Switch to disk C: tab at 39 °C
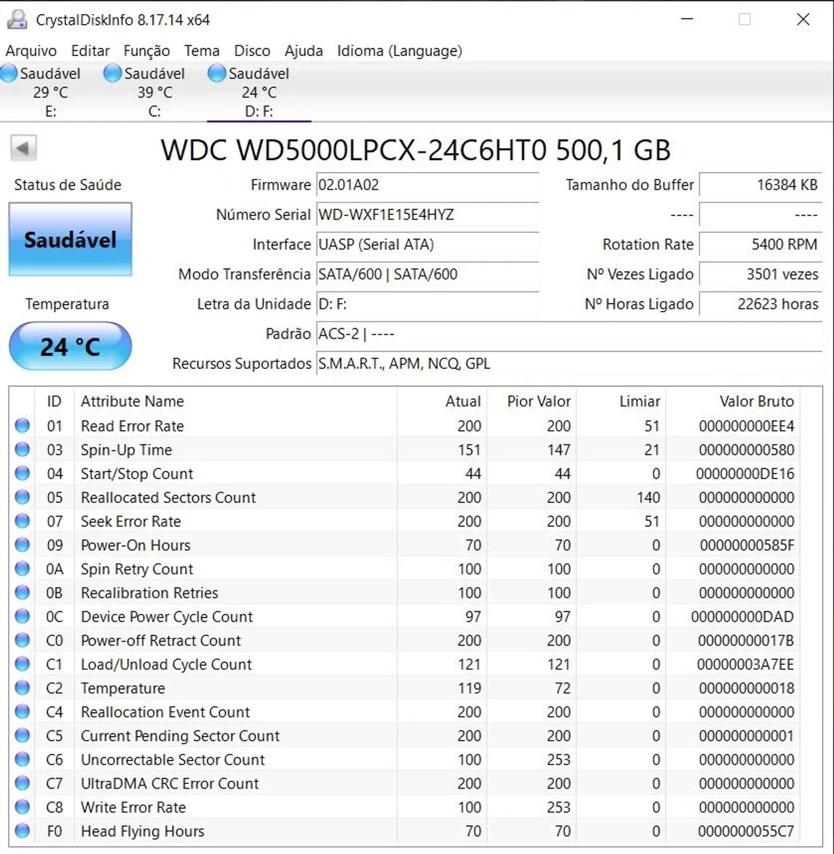 coord(155,92)
